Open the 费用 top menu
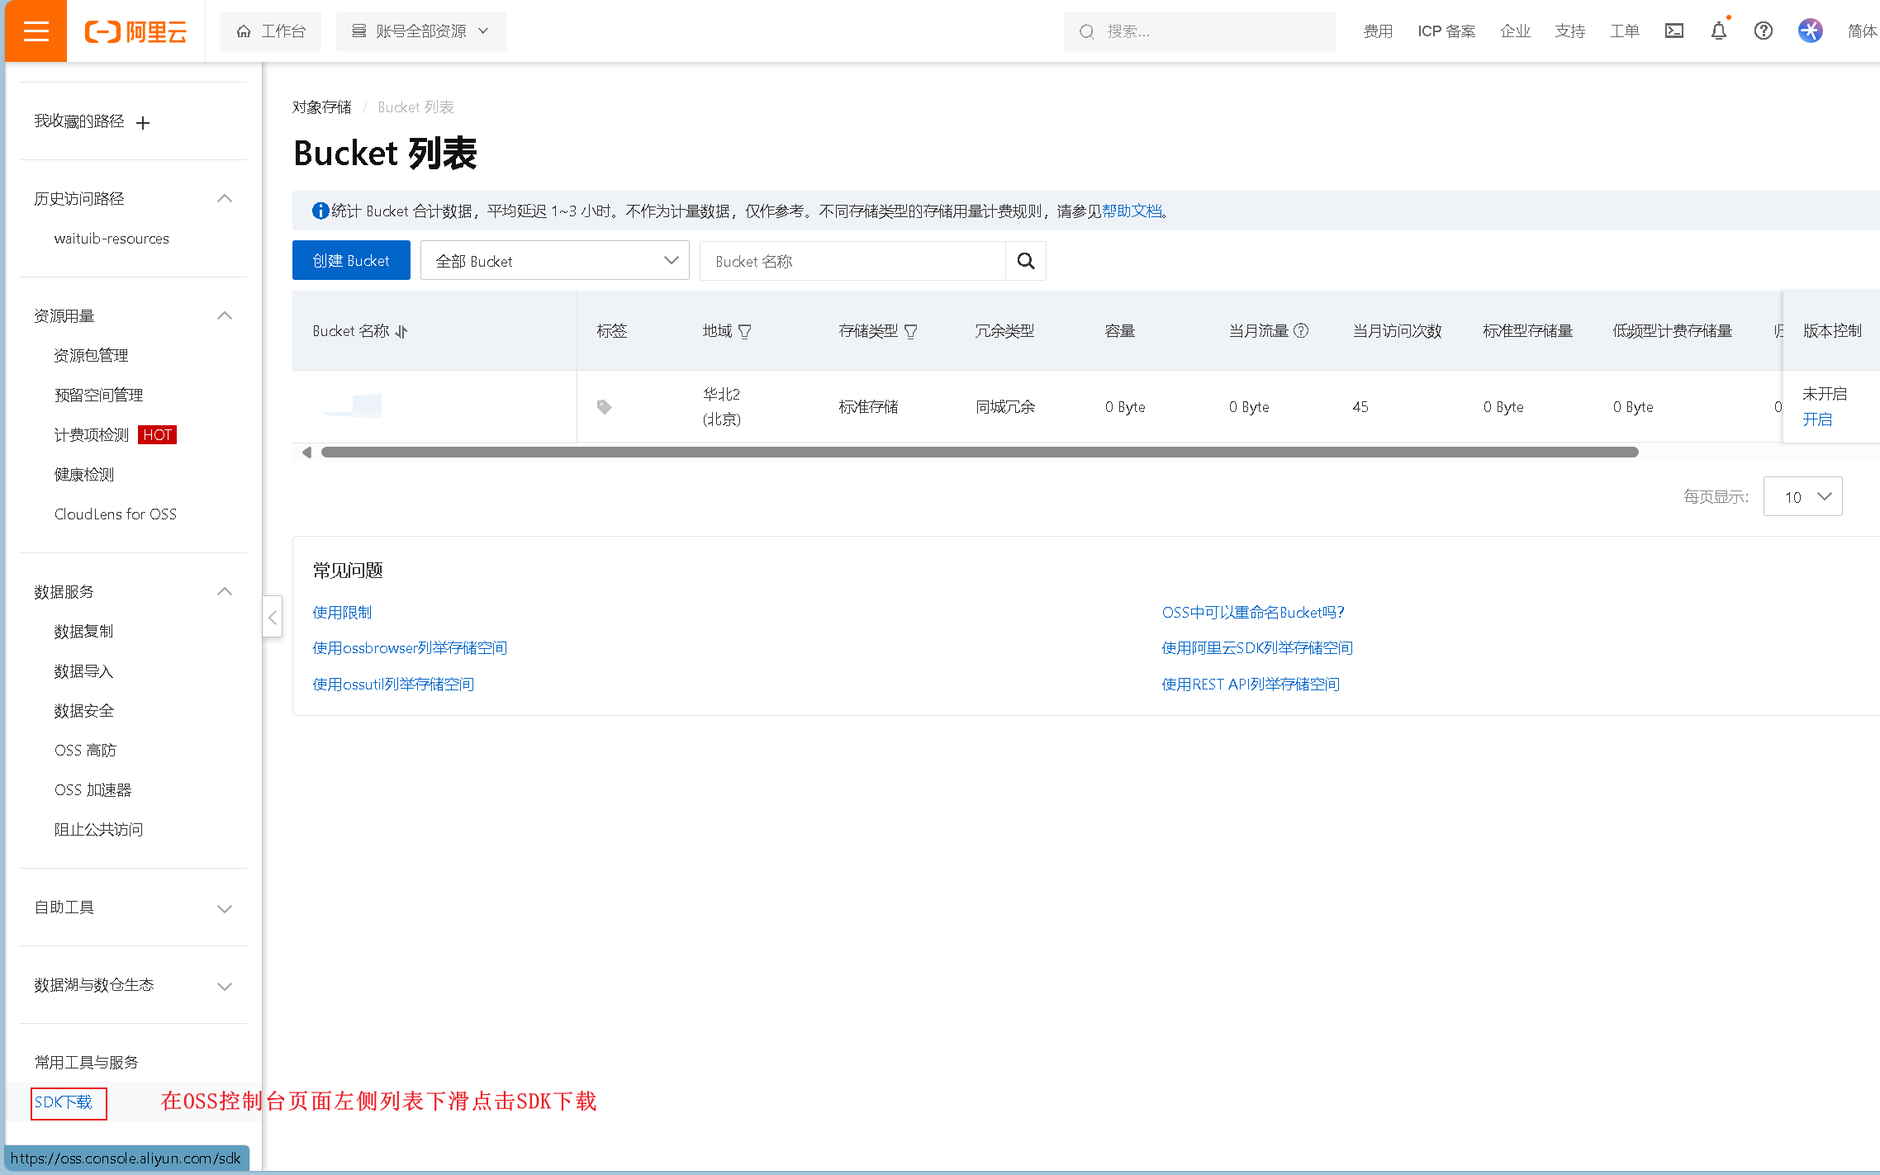The image size is (1880, 1175). [1377, 31]
